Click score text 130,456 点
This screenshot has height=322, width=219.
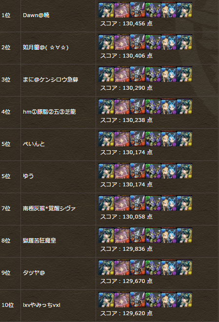[x=138, y=23]
